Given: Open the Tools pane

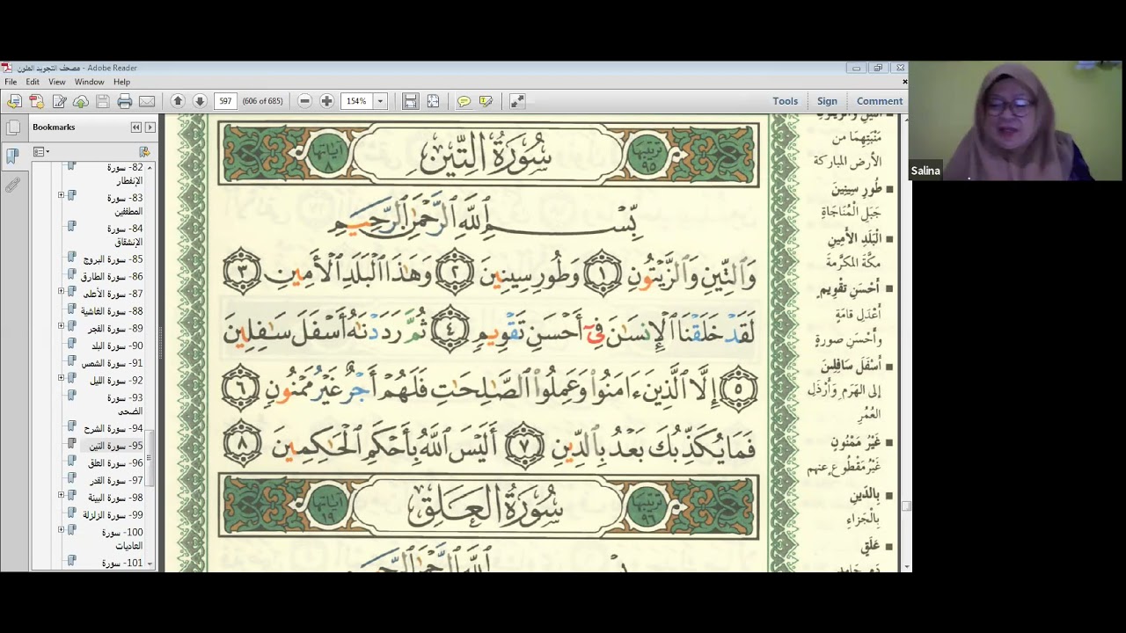Looking at the screenshot, I should (786, 101).
